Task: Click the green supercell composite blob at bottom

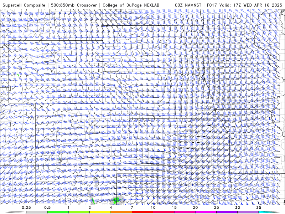Action: [x=116, y=200]
